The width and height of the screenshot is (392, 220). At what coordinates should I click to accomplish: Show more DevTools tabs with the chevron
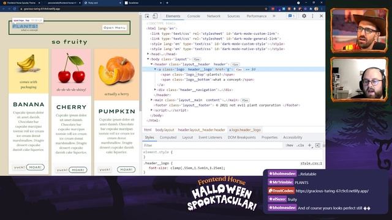(x=274, y=16)
